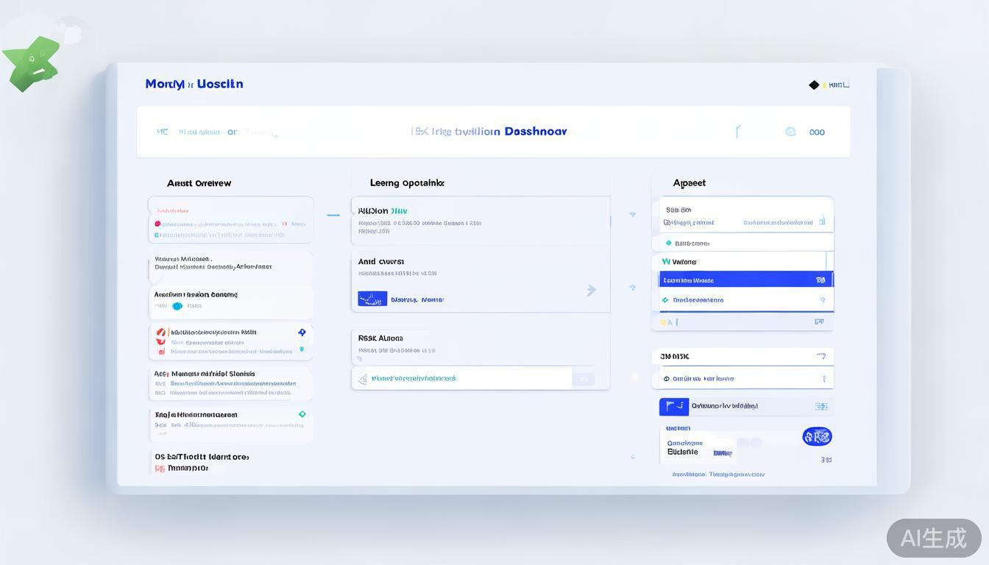Click the blue flag icon in right panel
The image size is (989, 565).
[673, 406]
